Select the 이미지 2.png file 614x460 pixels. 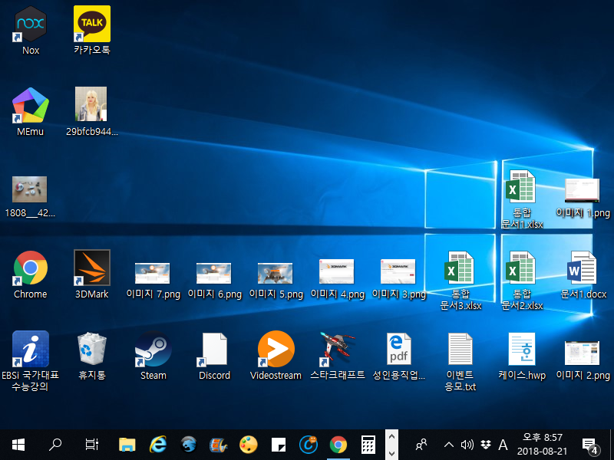click(x=583, y=360)
